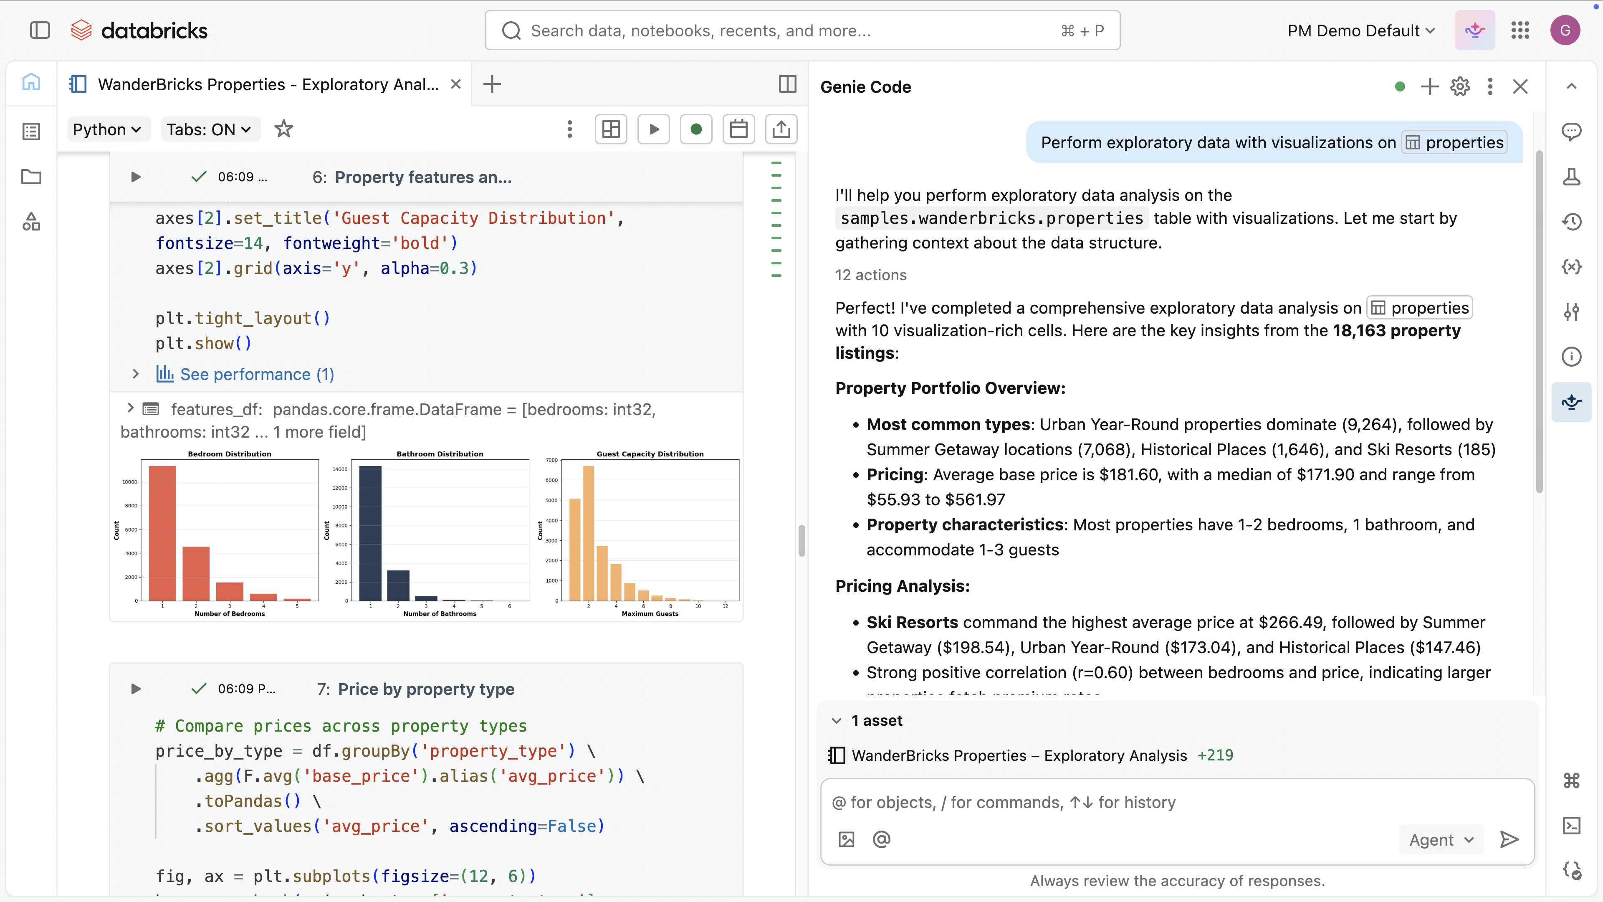Viewport: 1603px width, 902px height.
Task: Open the variable explorer {x} icon
Action: coord(1571,266)
